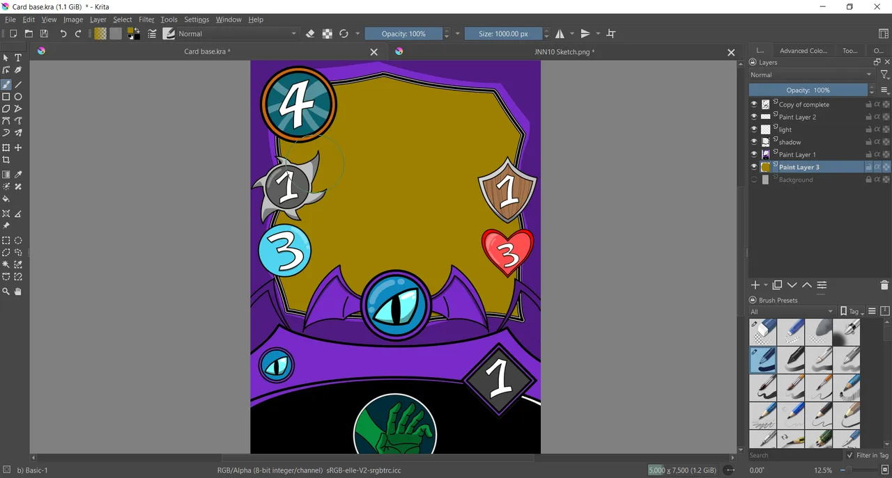Delete layer using the trash icon
Image resolution: width=892 pixels, height=478 pixels.
(x=884, y=285)
